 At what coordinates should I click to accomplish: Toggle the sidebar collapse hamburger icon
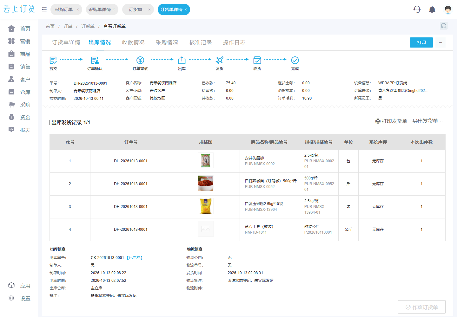pos(44,10)
